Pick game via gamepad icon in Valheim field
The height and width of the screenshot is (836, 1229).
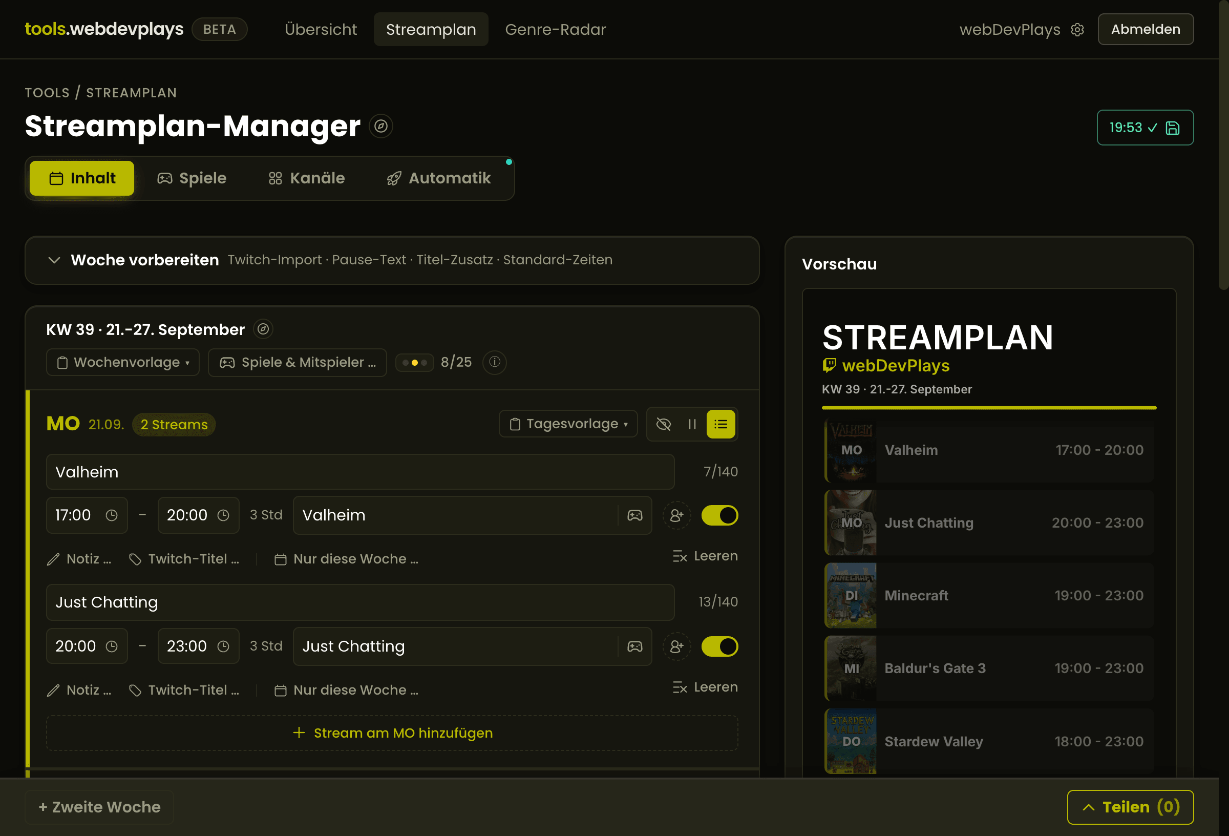point(634,515)
